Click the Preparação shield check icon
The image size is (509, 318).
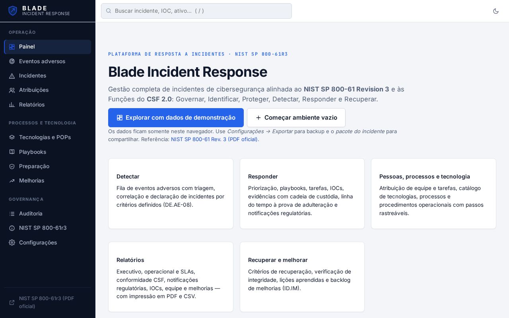12,166
